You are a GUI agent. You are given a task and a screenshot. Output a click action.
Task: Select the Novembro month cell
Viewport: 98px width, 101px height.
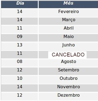[x=68, y=88]
